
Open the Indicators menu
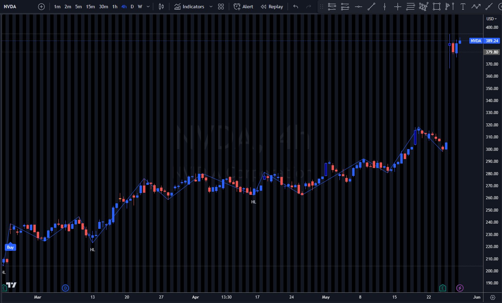click(189, 7)
